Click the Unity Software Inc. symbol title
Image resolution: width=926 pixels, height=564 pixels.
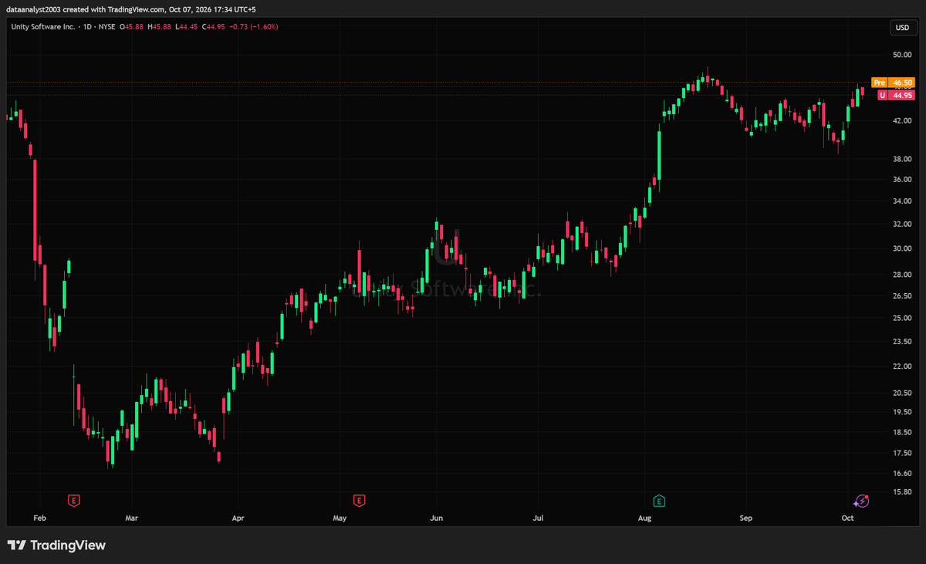[x=42, y=26]
